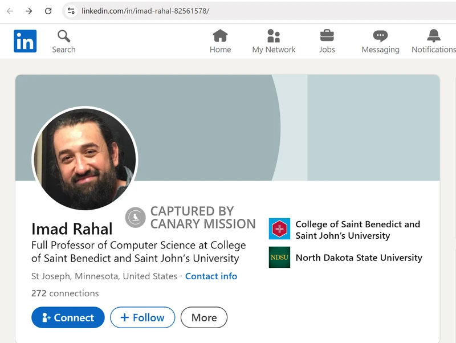
Task: Click the Follow button
Action: (x=142, y=317)
